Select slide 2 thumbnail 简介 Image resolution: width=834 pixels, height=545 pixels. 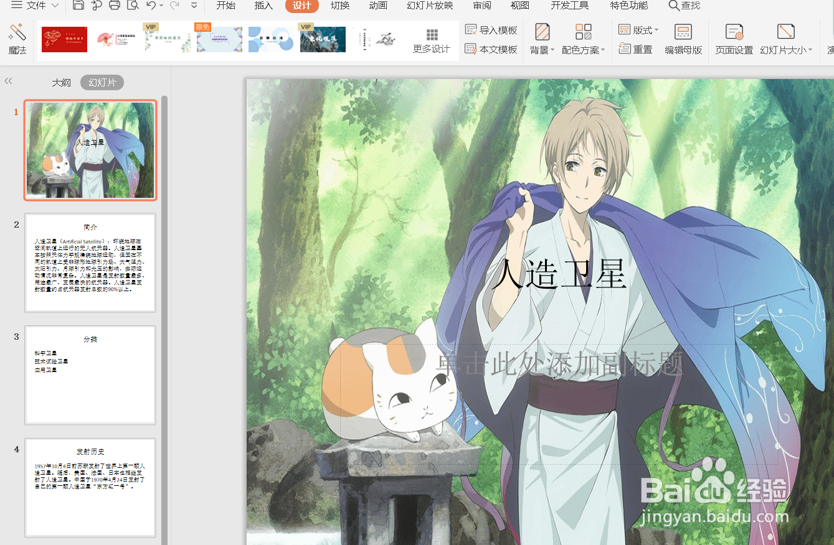(90, 263)
